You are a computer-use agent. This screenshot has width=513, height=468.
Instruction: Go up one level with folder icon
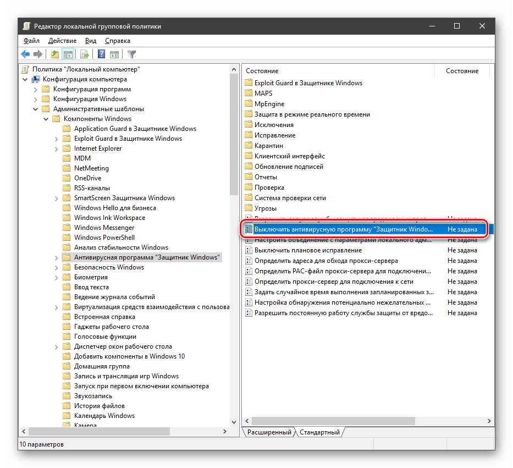(x=54, y=54)
